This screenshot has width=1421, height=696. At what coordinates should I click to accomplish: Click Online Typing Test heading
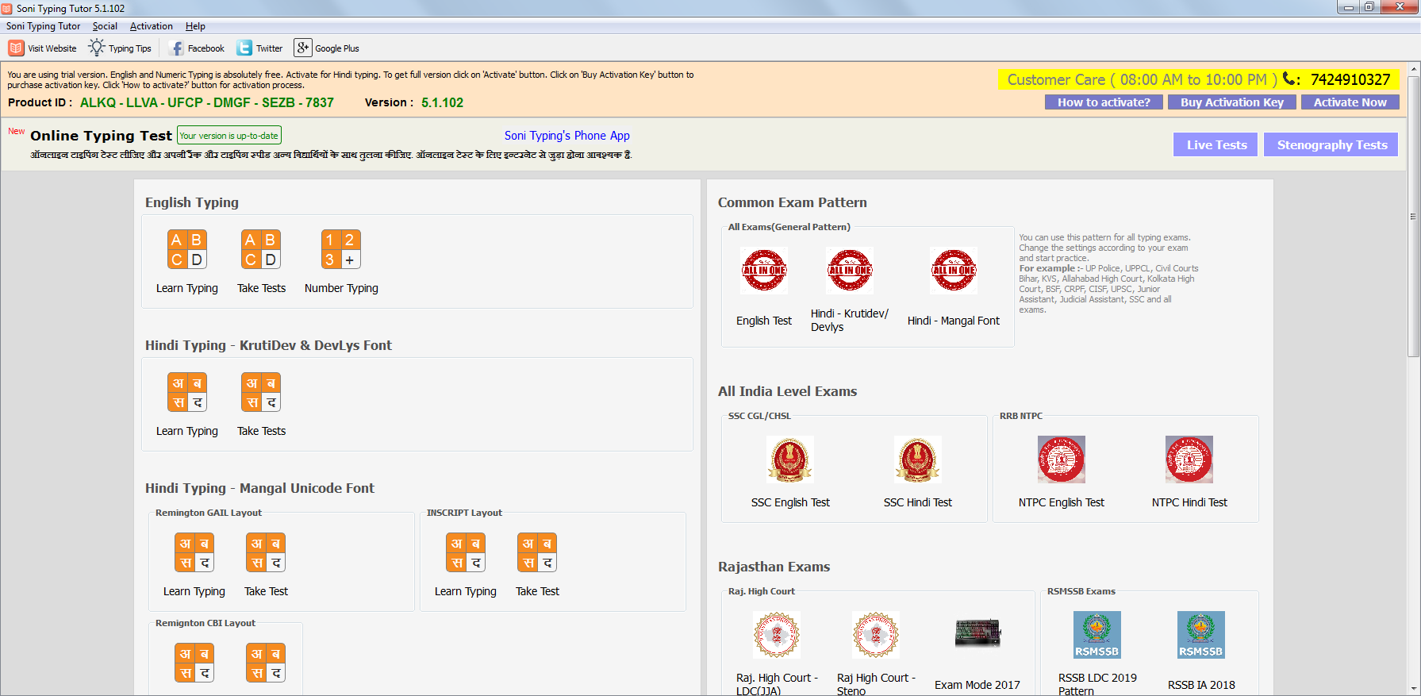[101, 136]
